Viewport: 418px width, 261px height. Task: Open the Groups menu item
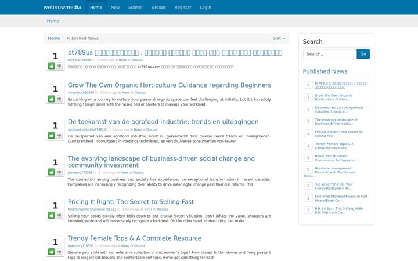[158, 7]
